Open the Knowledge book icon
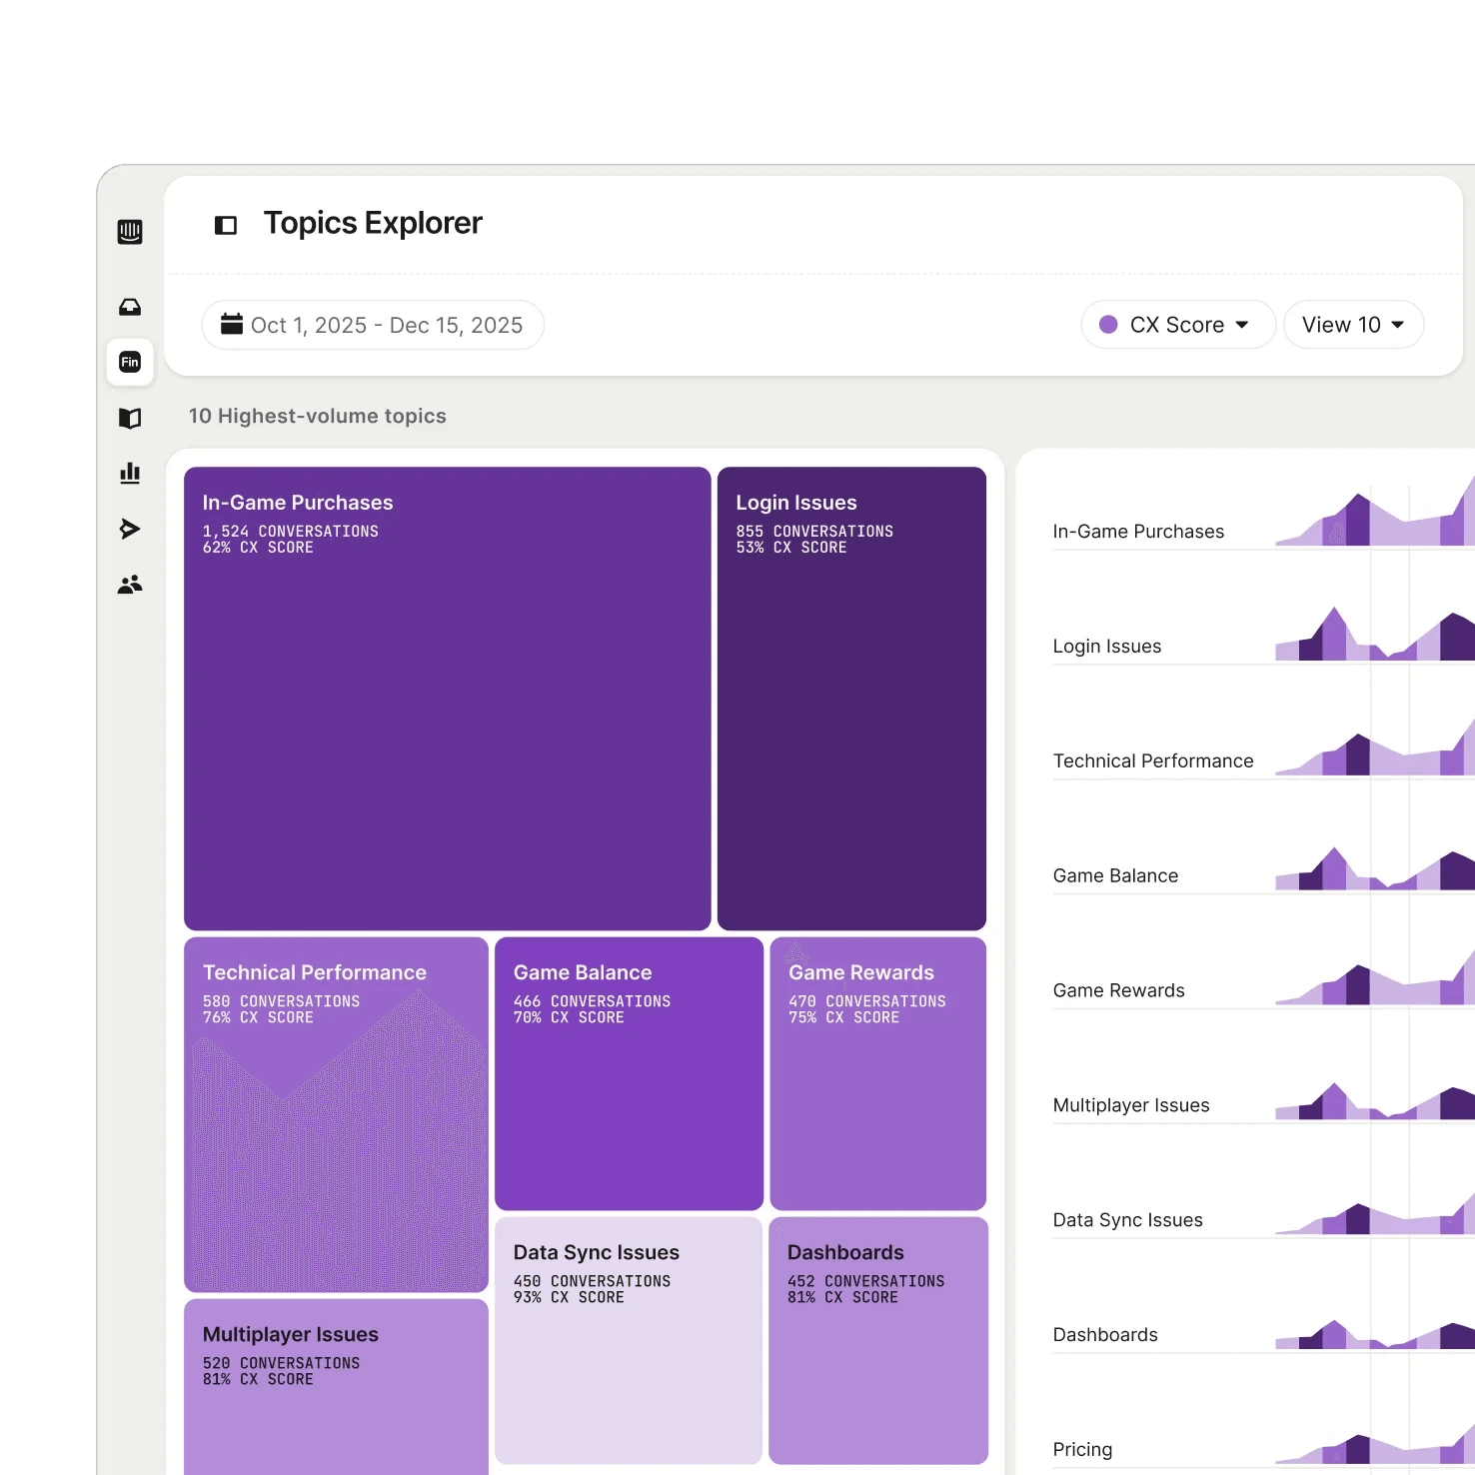This screenshot has width=1475, height=1475. coord(130,418)
